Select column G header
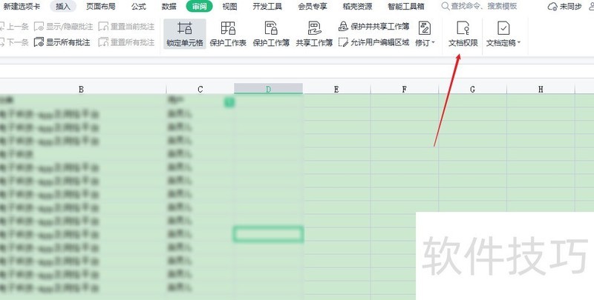 click(x=472, y=89)
